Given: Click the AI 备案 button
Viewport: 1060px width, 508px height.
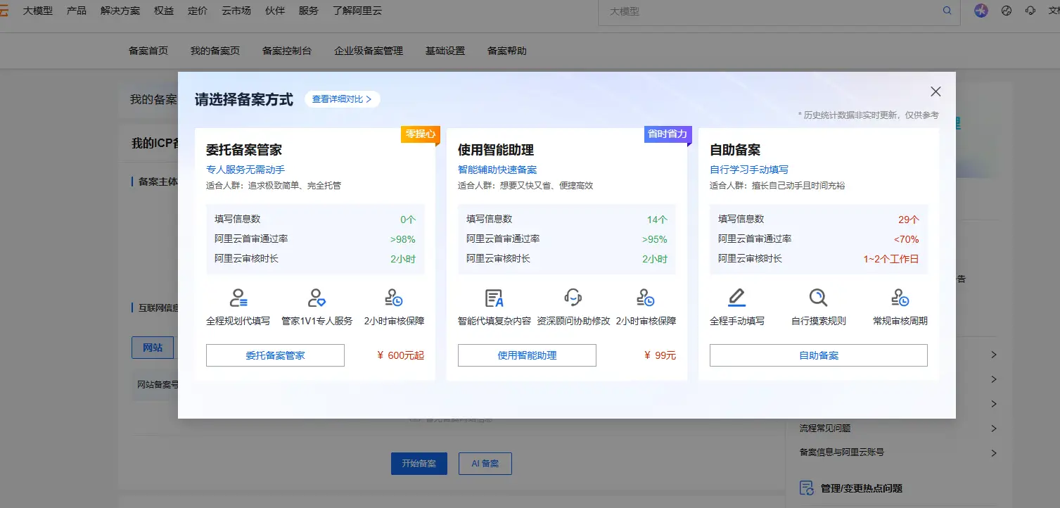Looking at the screenshot, I should coord(485,464).
